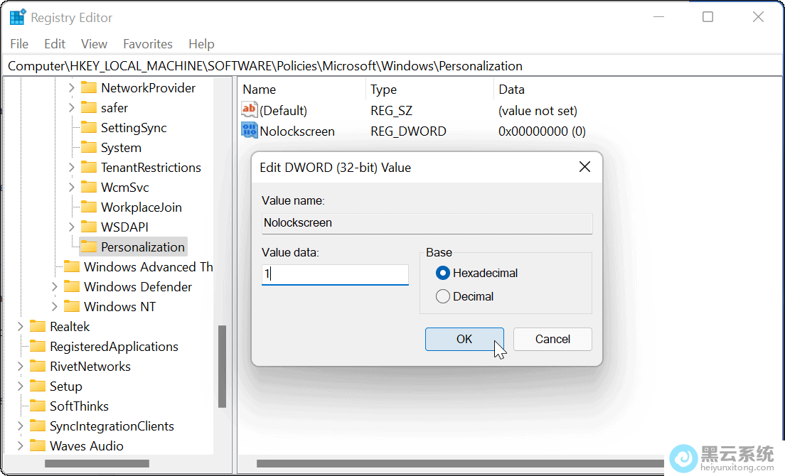
Task: Expand the RivetNetworks tree node
Action: point(21,367)
